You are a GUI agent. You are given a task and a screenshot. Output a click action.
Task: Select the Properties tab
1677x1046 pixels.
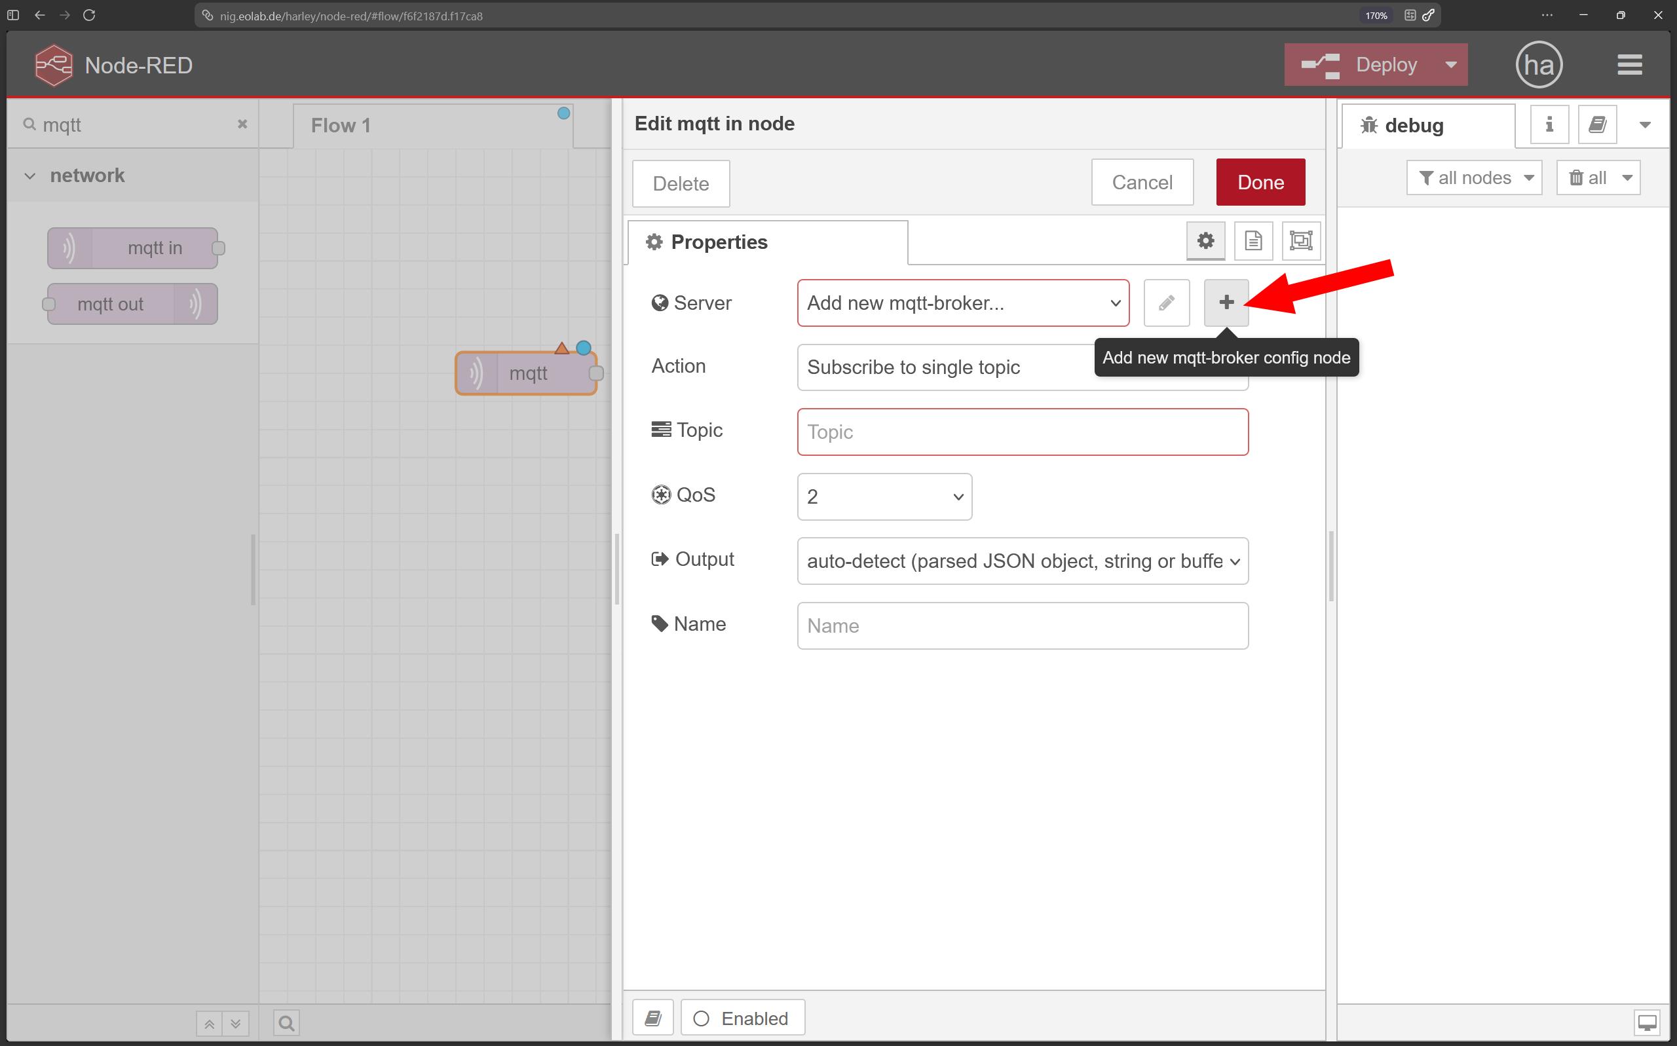pos(768,242)
